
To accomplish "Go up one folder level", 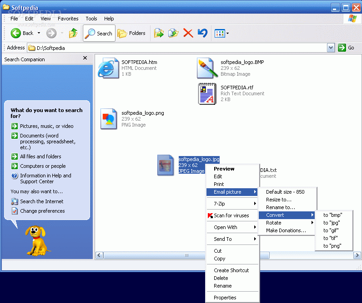I will point(73,33).
